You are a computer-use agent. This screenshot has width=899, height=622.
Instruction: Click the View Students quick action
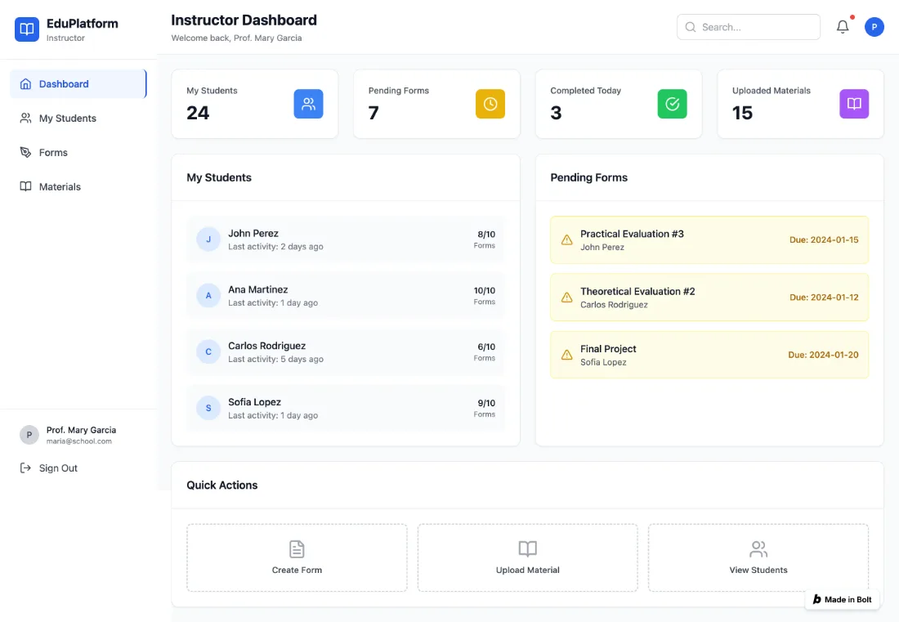pos(758,557)
